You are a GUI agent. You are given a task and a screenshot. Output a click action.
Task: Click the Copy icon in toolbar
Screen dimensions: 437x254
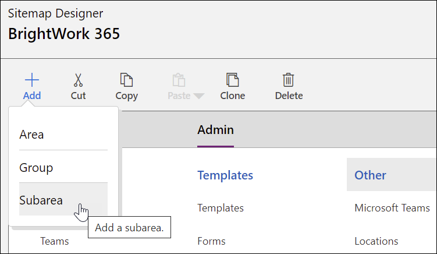126,80
